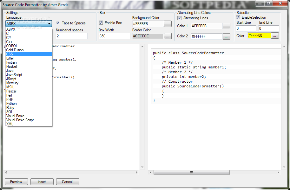Select XML from the language list
This screenshot has height=190, width=290.
coord(29,124)
